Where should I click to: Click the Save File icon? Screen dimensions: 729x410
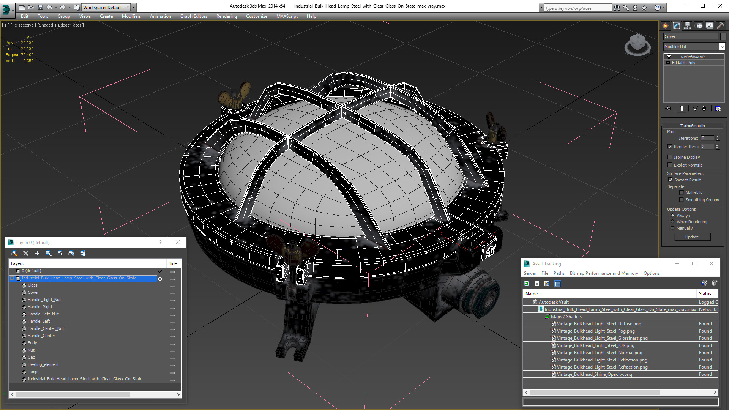coord(40,7)
